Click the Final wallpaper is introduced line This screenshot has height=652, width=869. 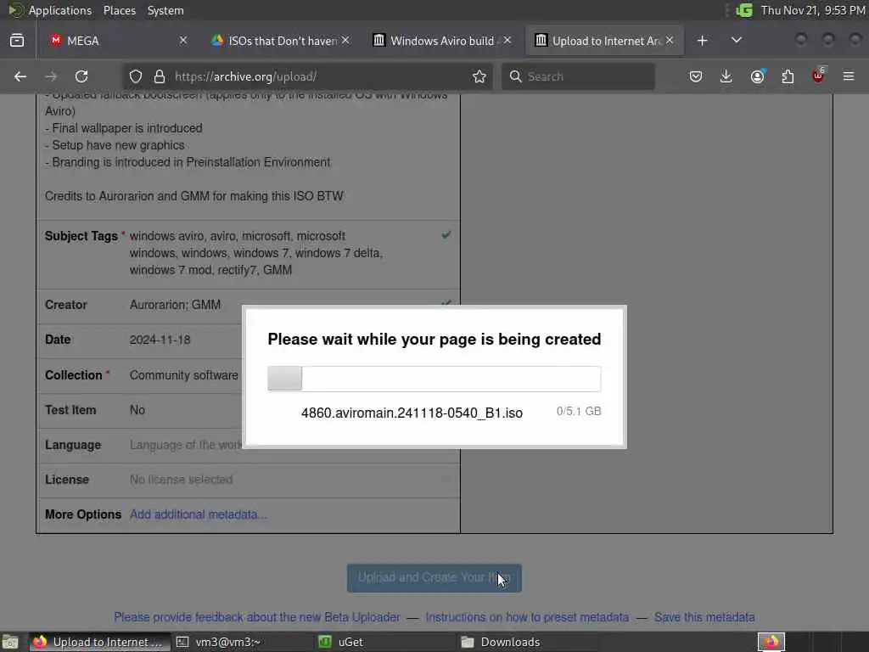coord(124,128)
